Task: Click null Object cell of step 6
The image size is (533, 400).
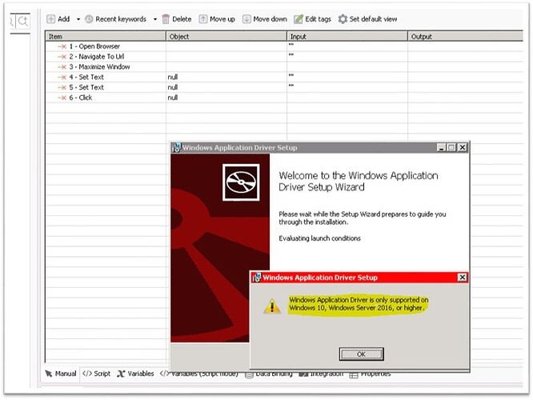Action: [x=226, y=98]
